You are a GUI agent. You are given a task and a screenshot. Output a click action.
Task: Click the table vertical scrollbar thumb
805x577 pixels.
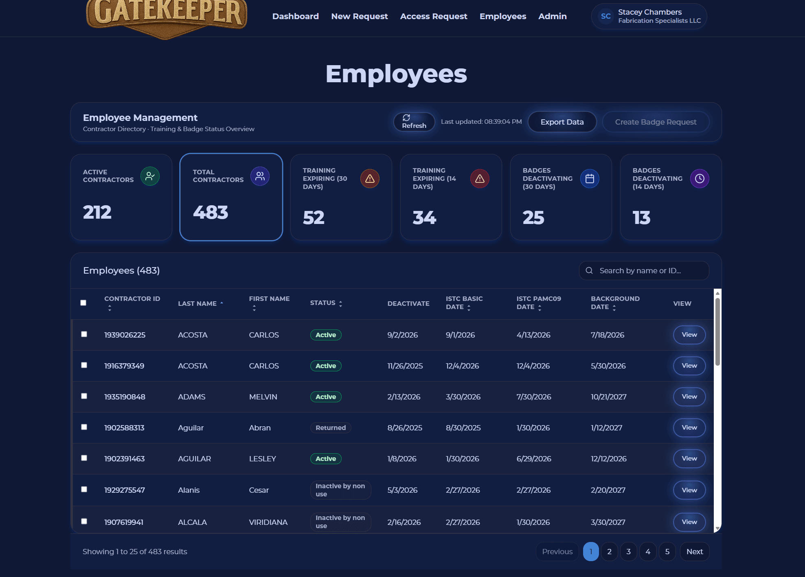[717, 332]
